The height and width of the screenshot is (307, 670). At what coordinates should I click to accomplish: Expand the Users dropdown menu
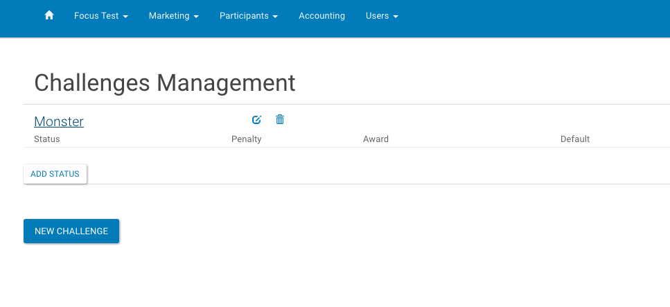(x=382, y=16)
